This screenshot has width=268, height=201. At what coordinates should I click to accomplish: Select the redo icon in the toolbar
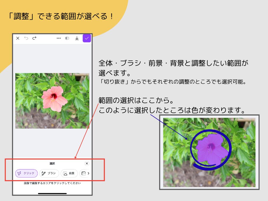[34, 38]
